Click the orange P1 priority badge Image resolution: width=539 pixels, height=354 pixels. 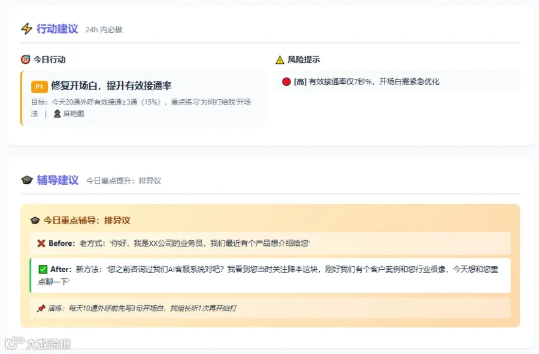[x=39, y=87]
